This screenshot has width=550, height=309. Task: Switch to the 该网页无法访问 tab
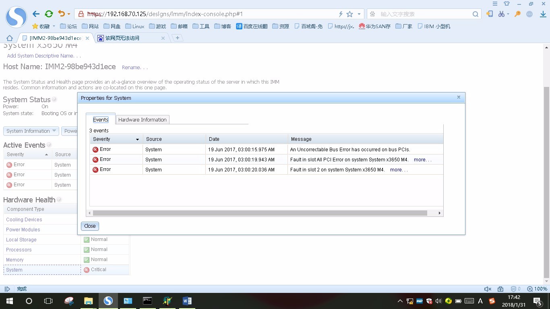point(122,38)
